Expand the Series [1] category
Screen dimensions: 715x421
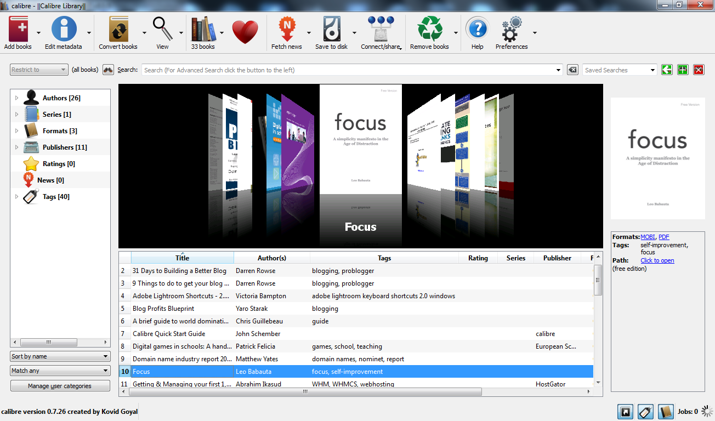[16, 115]
